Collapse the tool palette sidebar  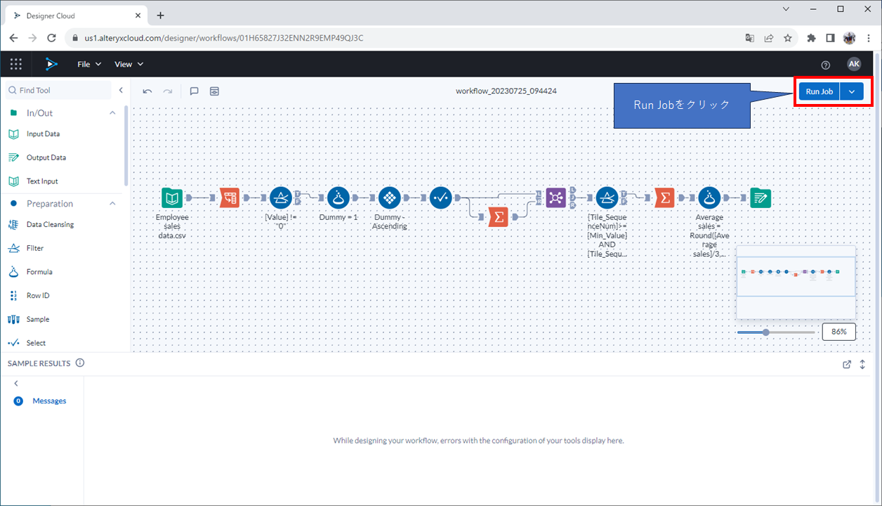[x=121, y=90]
